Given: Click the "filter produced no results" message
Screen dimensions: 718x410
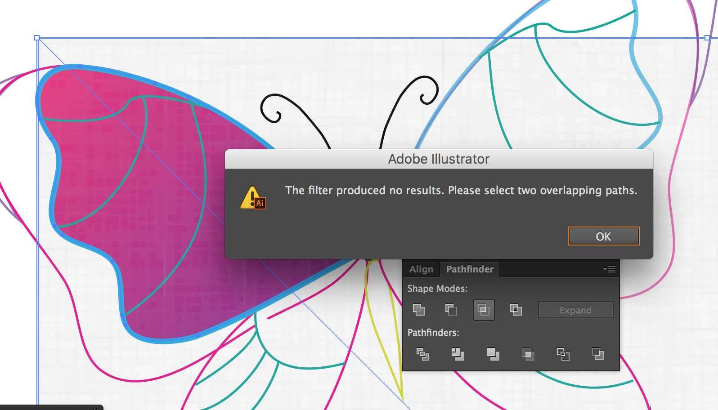Looking at the screenshot, I should coord(461,191).
